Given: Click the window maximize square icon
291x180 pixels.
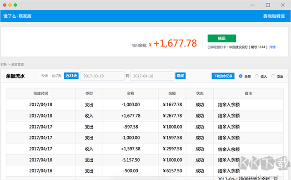Looking at the screenshot, I should coord(268,5).
